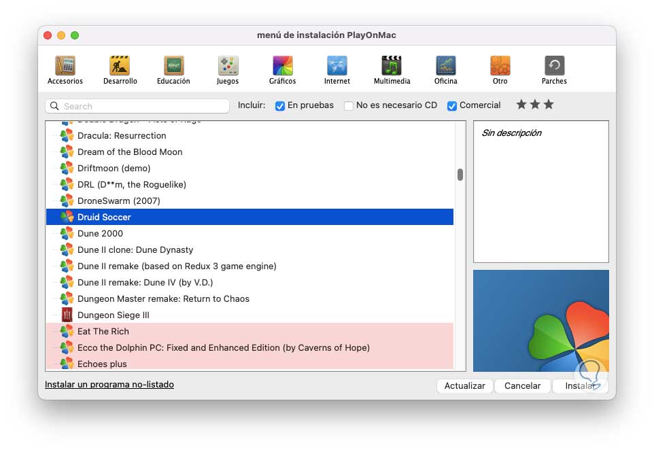The width and height of the screenshot is (654, 450).
Task: Click the Dungeon Master remake clover icon
Action: 67,298
